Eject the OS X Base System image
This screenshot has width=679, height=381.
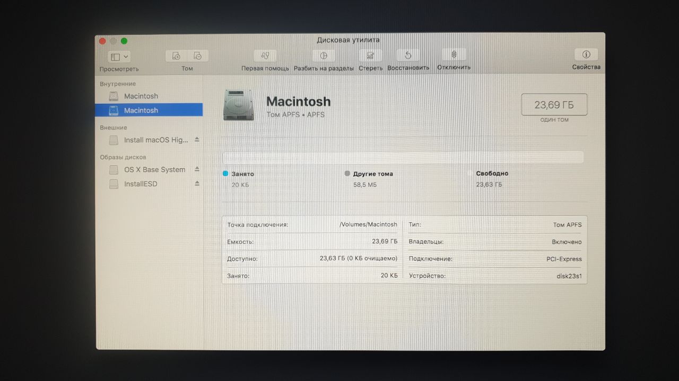pos(197,169)
